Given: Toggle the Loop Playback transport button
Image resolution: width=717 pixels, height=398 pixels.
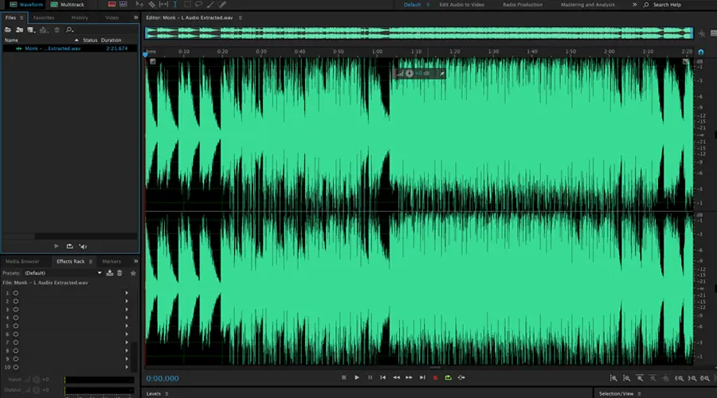Looking at the screenshot, I should [x=448, y=377].
